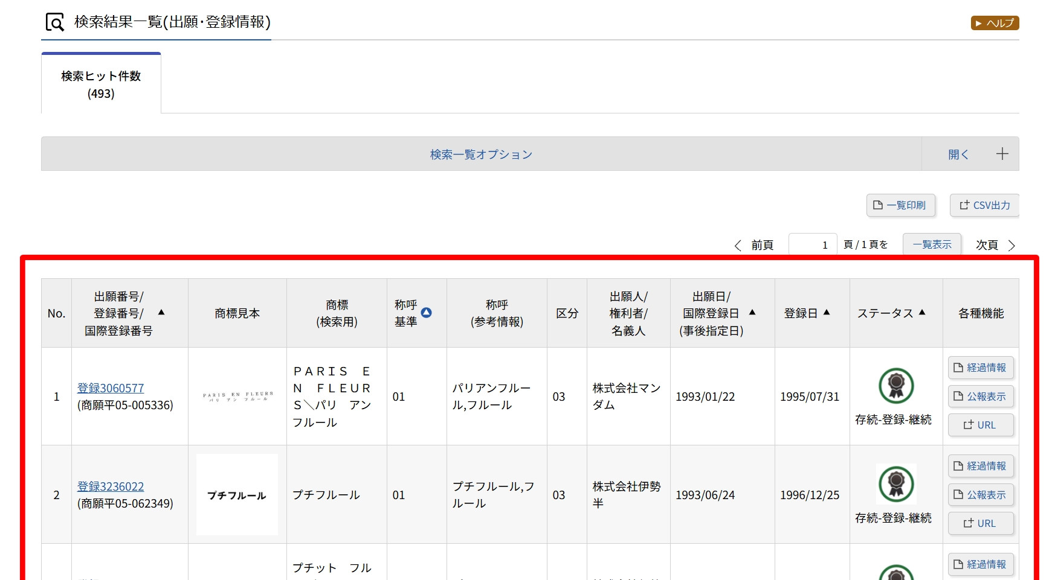Select the 検索ヒット件数 (493) tab
This screenshot has height=580, width=1055.
[x=101, y=84]
